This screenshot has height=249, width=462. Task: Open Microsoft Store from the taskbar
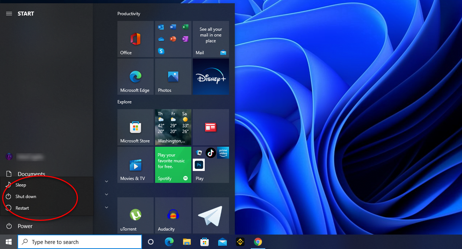click(x=205, y=242)
